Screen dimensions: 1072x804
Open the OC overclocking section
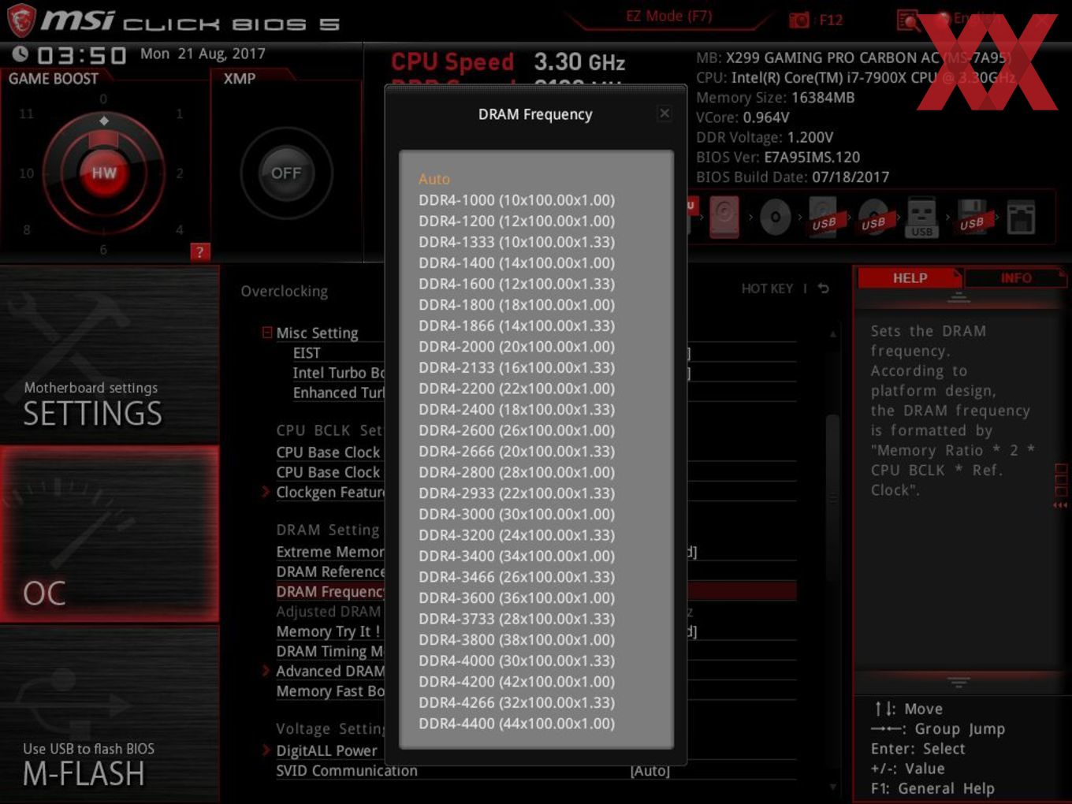(x=110, y=534)
